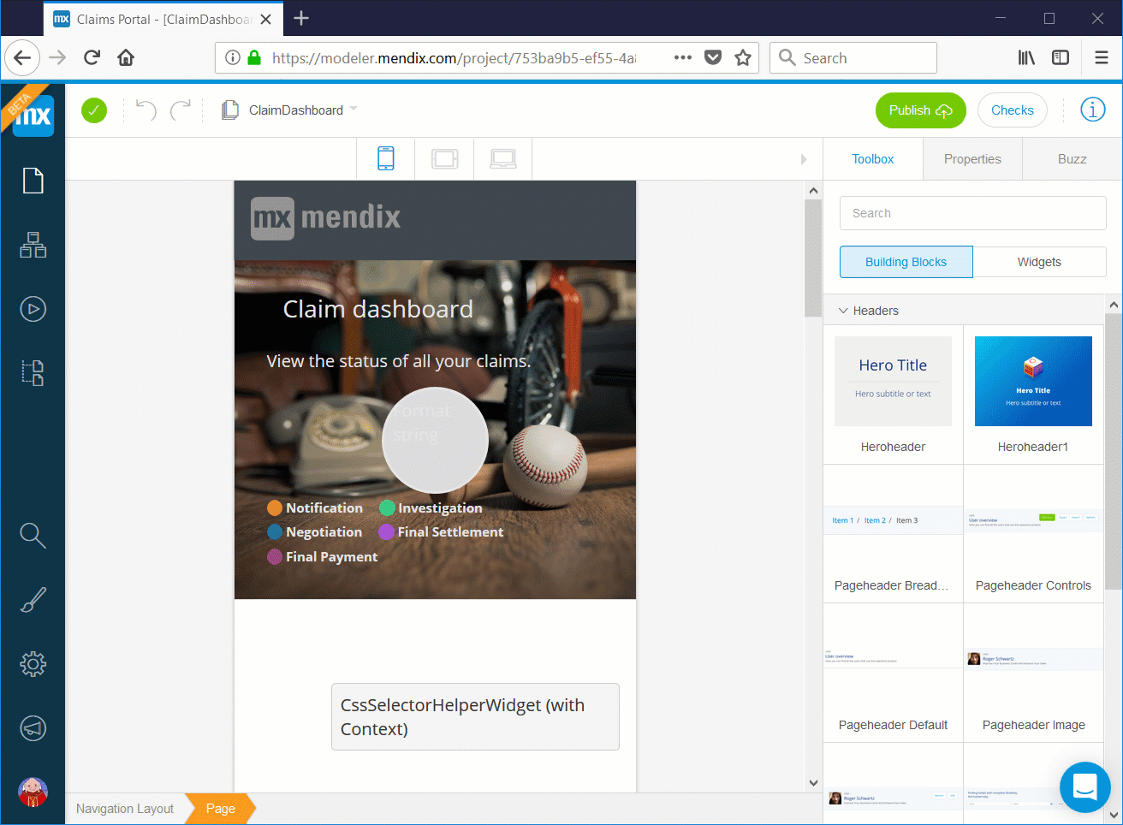This screenshot has height=825, width=1123.
Task: Click the undo arrow in the top toolbar
Action: pos(144,110)
